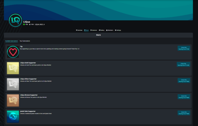
Task: Subscribe to Jetski Islet Supporter
Action: (184, 113)
